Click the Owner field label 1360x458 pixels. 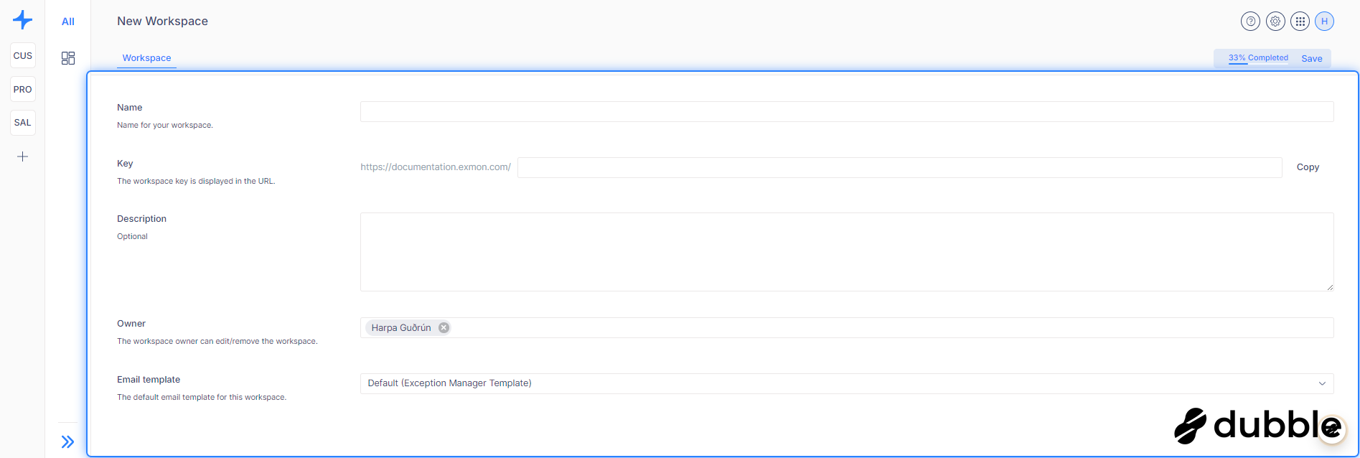(x=131, y=324)
